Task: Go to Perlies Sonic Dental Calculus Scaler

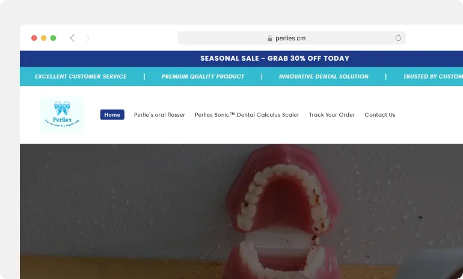Action: (x=247, y=115)
